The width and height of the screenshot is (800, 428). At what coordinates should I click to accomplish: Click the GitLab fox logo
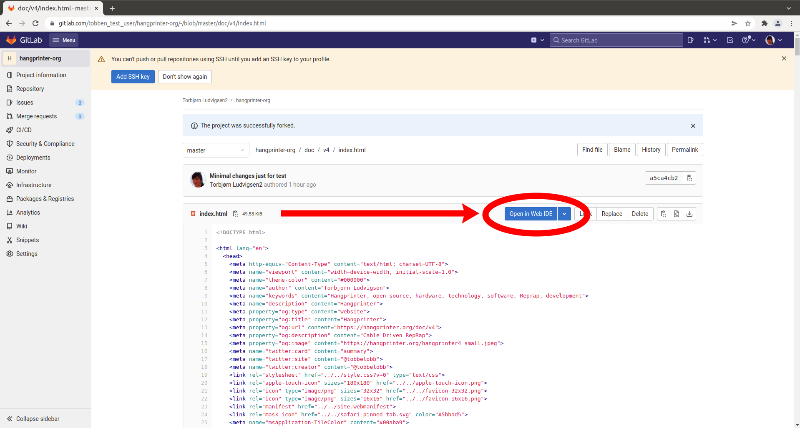[x=12, y=40]
